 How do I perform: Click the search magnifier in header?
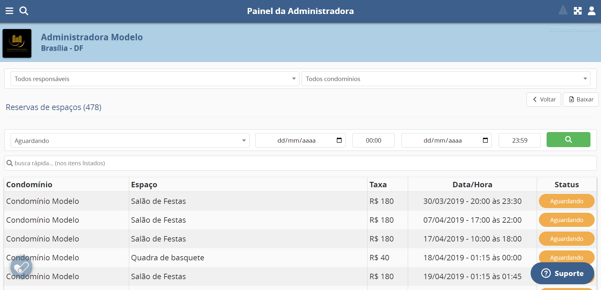(x=24, y=11)
